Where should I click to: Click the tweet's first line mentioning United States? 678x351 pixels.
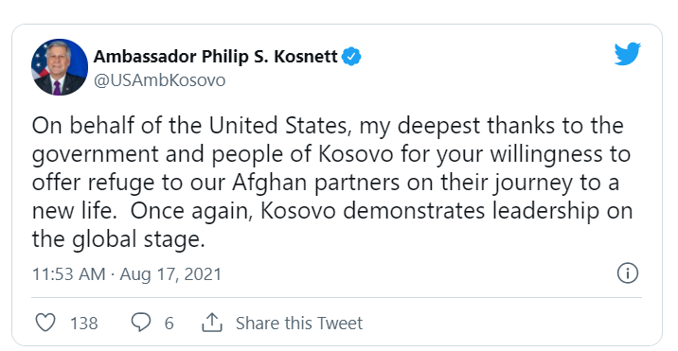click(328, 126)
